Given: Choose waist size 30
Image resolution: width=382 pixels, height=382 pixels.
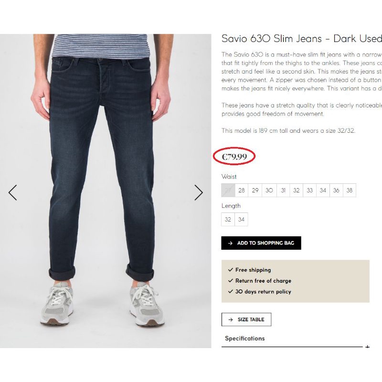Looking at the screenshot, I should [269, 191].
